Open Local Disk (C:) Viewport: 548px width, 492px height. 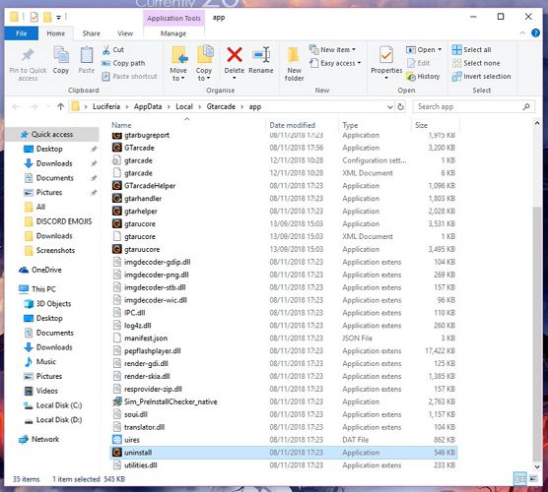tap(59, 405)
